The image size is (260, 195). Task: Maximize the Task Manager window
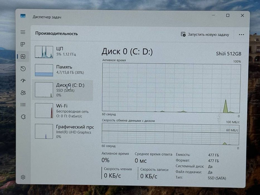[x=228, y=15]
